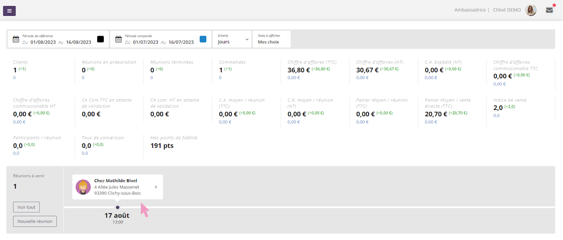Click the reference period calendar icon

click(16, 39)
